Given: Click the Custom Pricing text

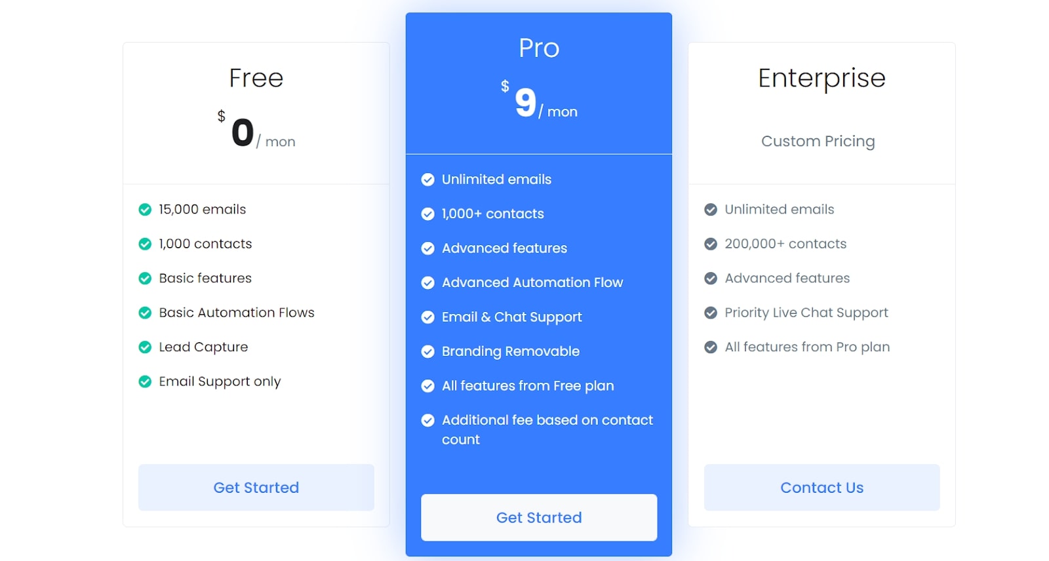Looking at the screenshot, I should click(818, 142).
